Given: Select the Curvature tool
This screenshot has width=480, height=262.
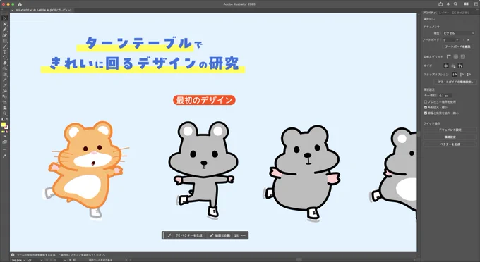Looking at the screenshot, I should 5,35.
